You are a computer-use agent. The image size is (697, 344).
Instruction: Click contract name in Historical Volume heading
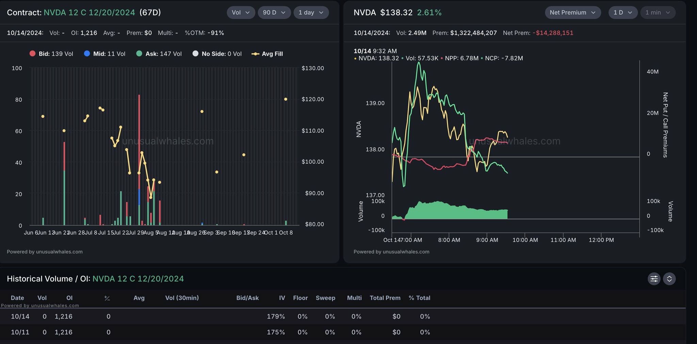tap(138, 279)
